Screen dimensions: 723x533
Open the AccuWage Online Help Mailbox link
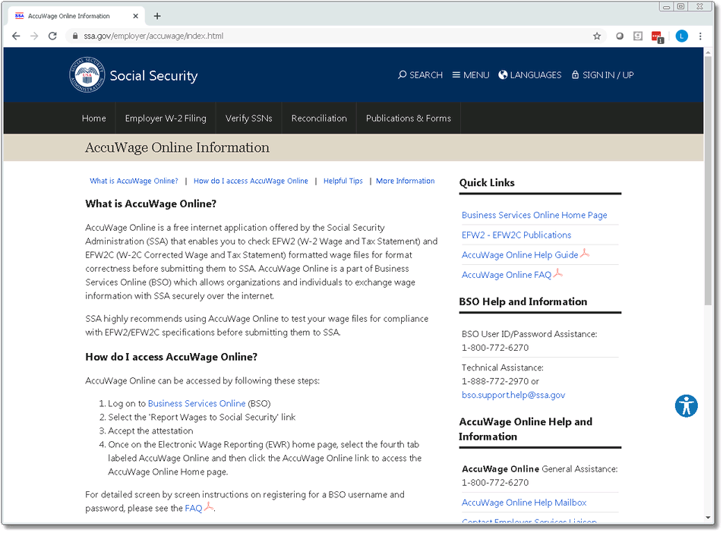(524, 502)
